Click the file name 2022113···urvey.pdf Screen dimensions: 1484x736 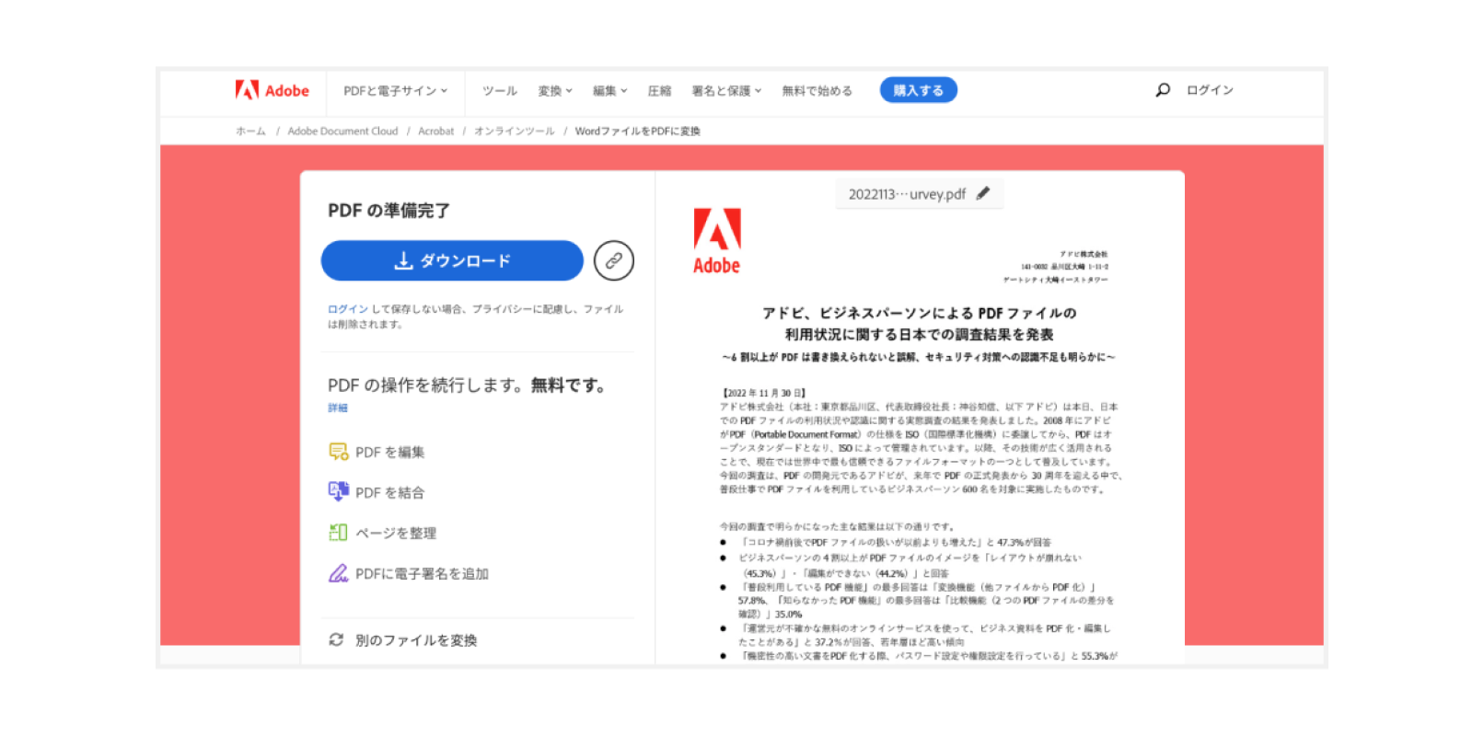tap(907, 194)
